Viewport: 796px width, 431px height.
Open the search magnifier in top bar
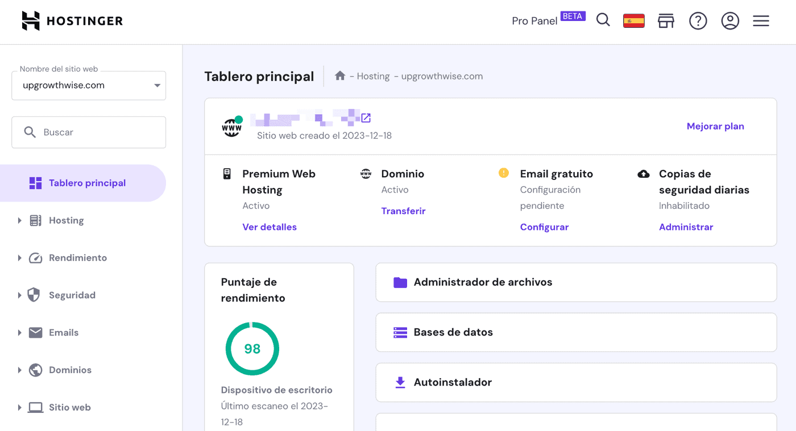[603, 20]
